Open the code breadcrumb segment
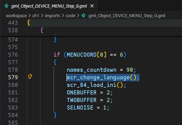182x125 pixels. click(70, 16)
